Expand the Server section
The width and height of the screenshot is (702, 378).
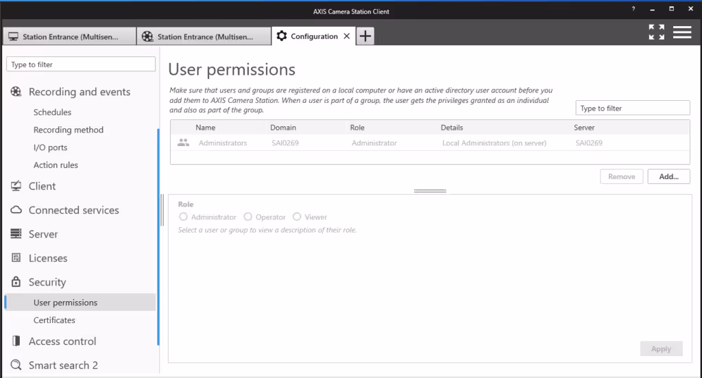coord(43,234)
